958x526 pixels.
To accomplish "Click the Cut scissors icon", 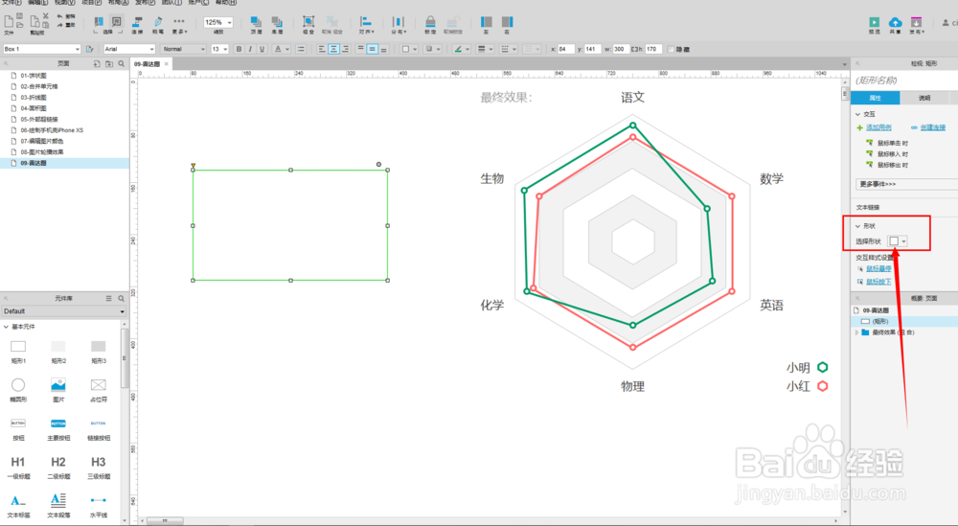I will click(46, 16).
